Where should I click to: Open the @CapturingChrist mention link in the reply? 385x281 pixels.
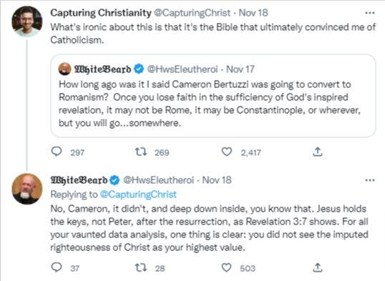pyautogui.click(x=138, y=194)
